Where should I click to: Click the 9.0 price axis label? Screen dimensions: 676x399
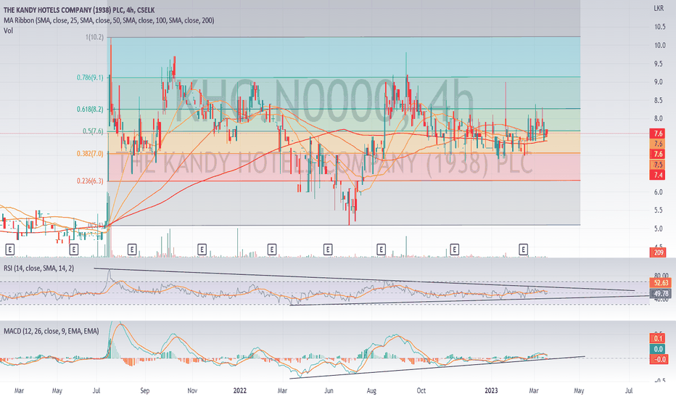659,82
